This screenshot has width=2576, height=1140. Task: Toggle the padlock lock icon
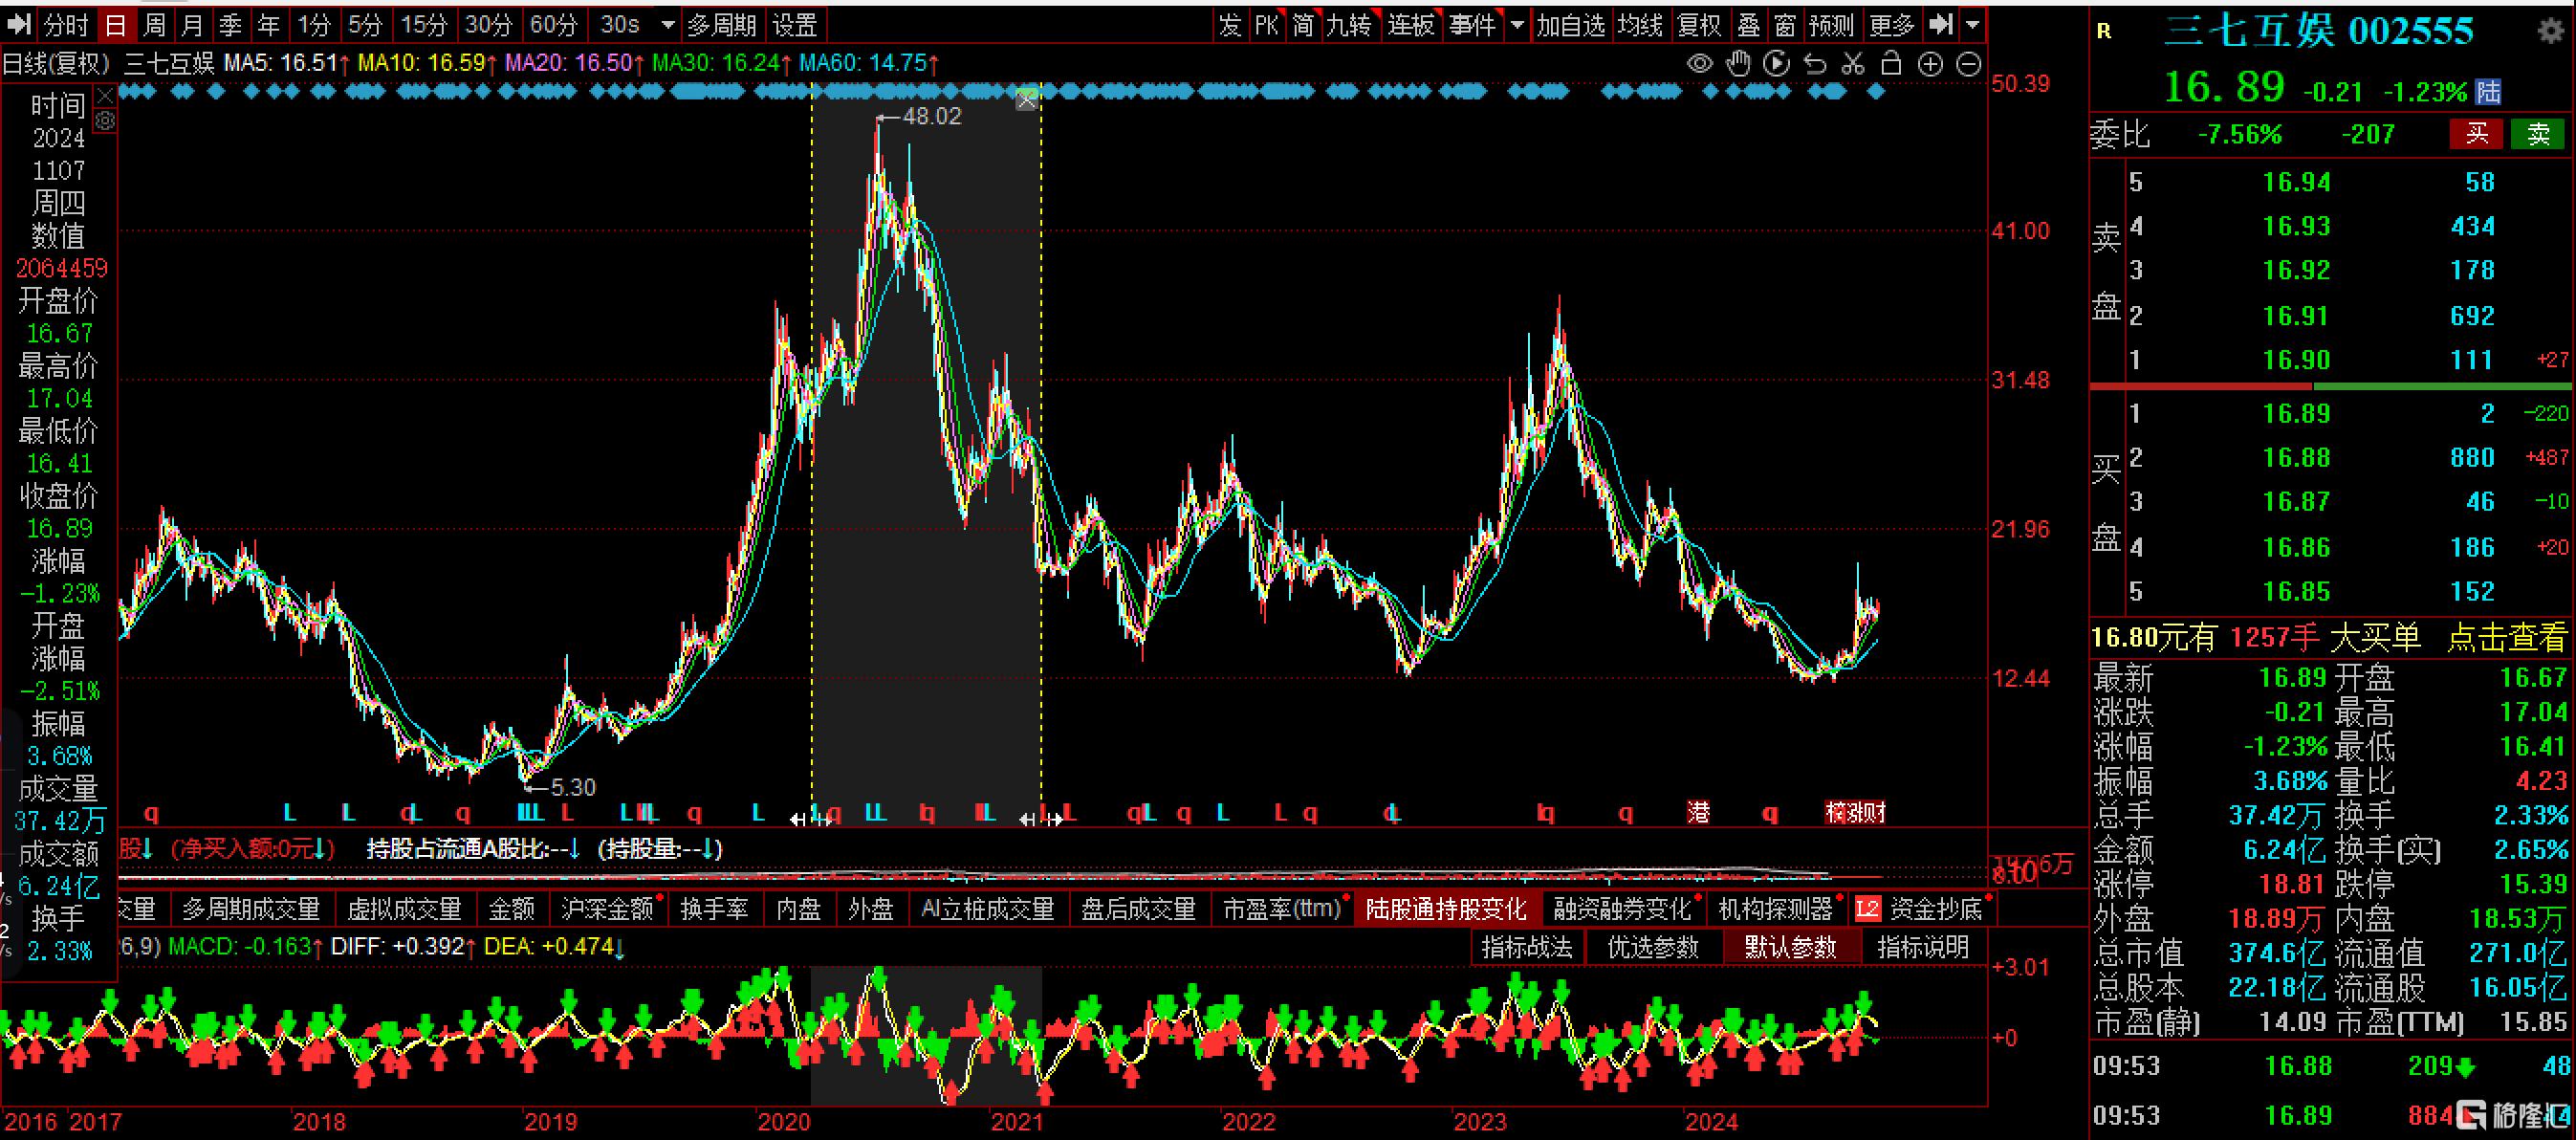point(1891,64)
